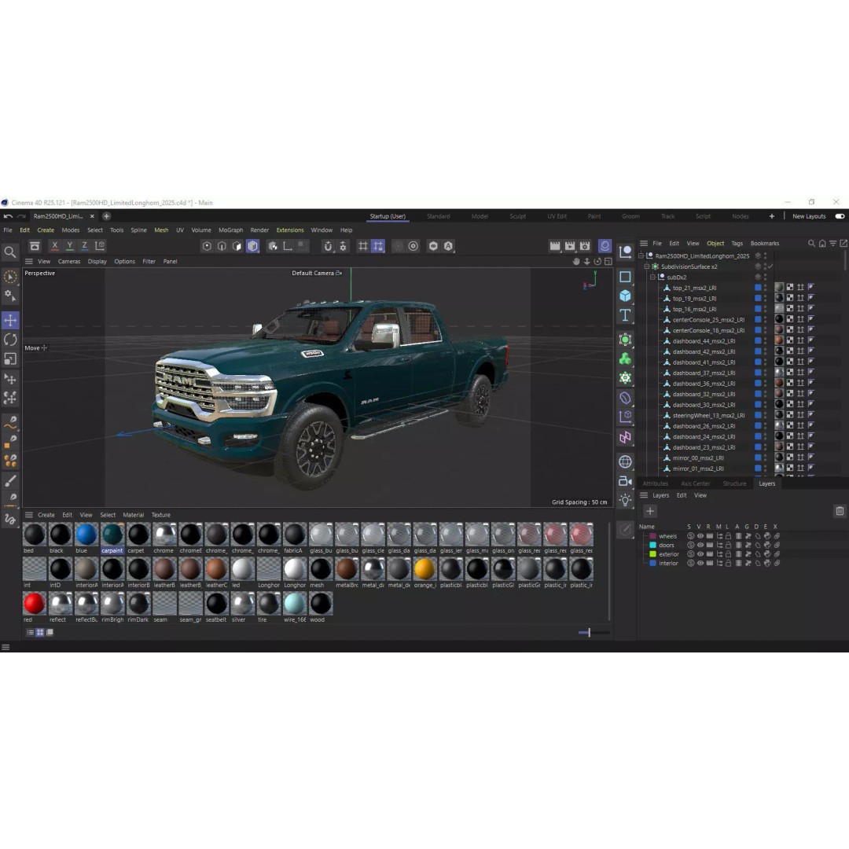Select steeringWheel_13_msx2_LRI in object tree
The height and width of the screenshot is (849, 849).
click(707, 415)
